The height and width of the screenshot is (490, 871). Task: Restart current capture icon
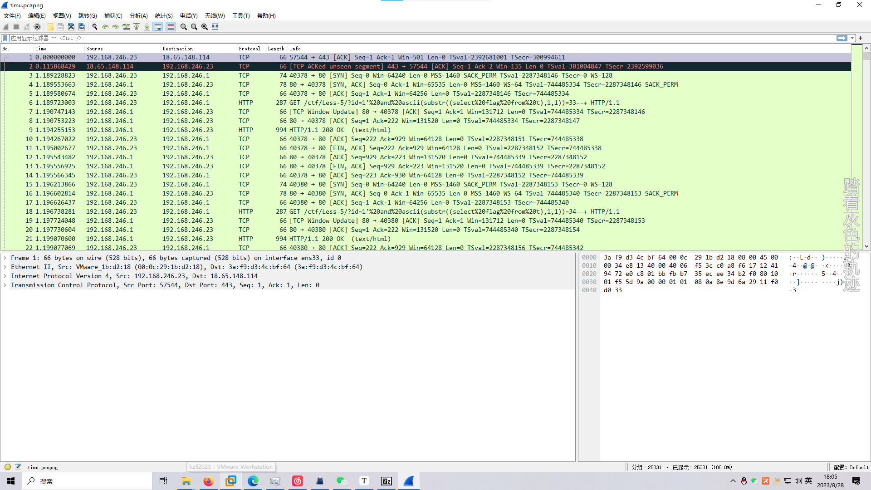[x=27, y=27]
